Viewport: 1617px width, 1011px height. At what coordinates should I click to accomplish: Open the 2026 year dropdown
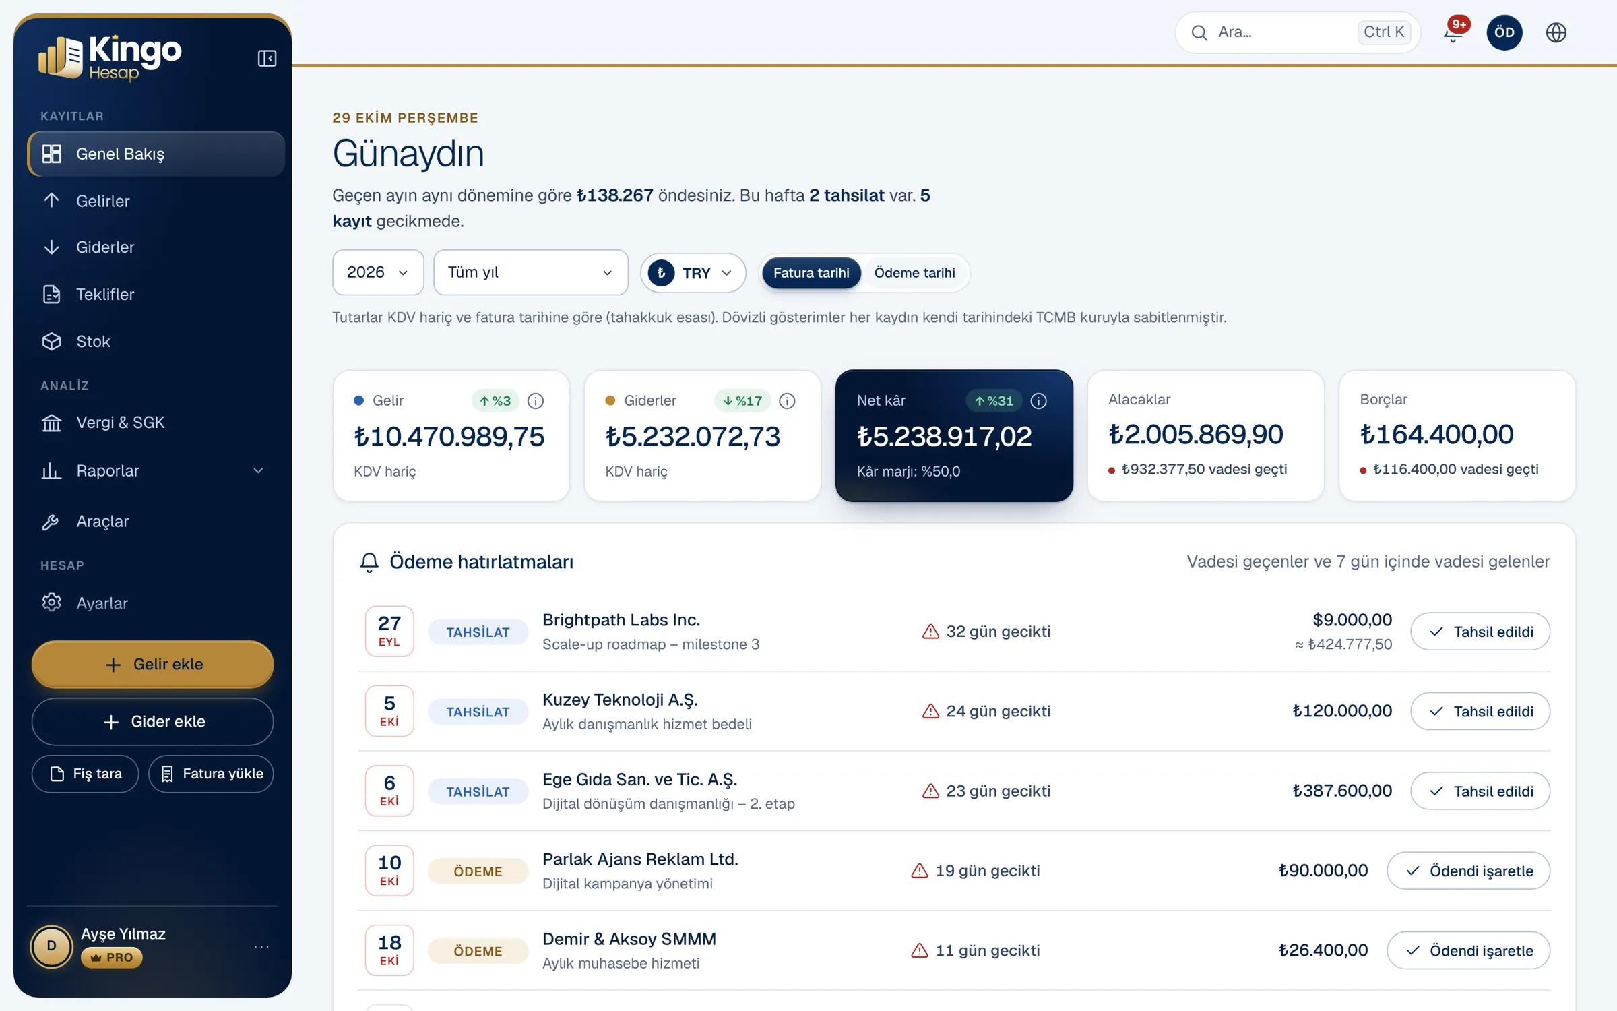click(378, 272)
